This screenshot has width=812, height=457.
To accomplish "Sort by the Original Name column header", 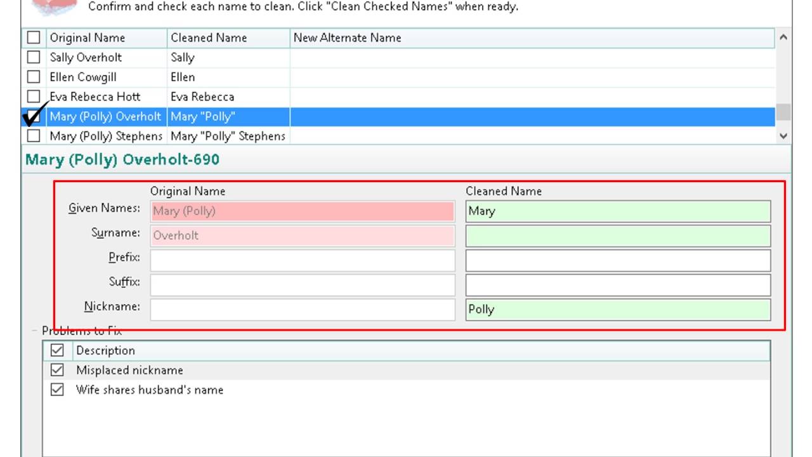I will pos(107,37).
